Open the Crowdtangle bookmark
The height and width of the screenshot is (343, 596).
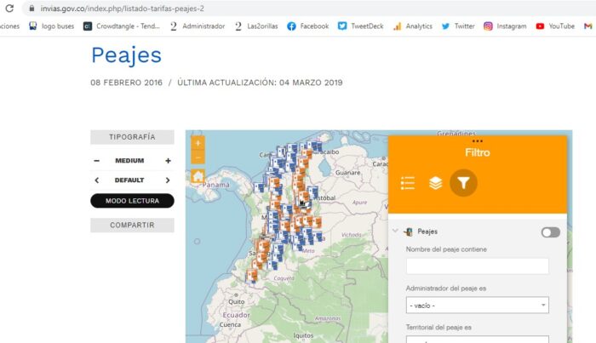[x=122, y=26]
